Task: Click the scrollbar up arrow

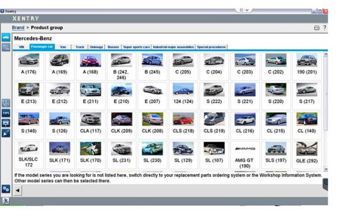Action: (326, 54)
